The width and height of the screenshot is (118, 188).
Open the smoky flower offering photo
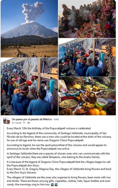point(87,19)
